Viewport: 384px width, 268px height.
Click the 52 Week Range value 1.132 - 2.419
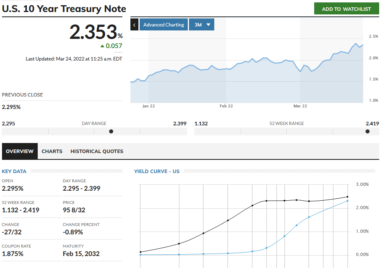pyautogui.click(x=20, y=210)
